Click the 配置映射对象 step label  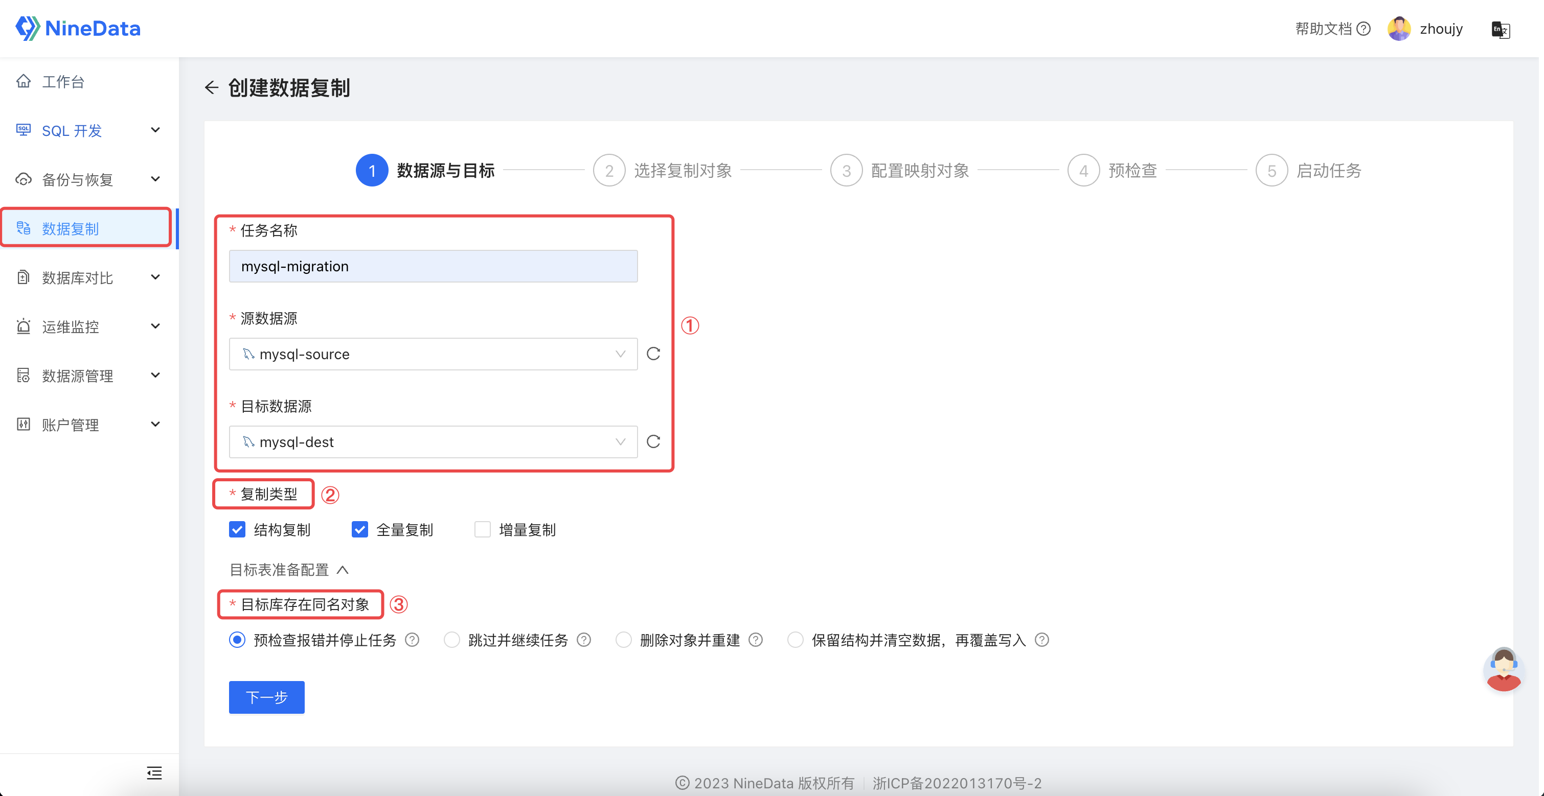[x=920, y=171]
